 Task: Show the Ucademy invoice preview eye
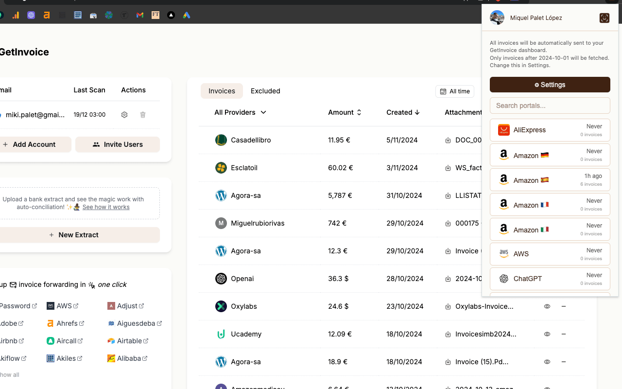tap(547, 334)
